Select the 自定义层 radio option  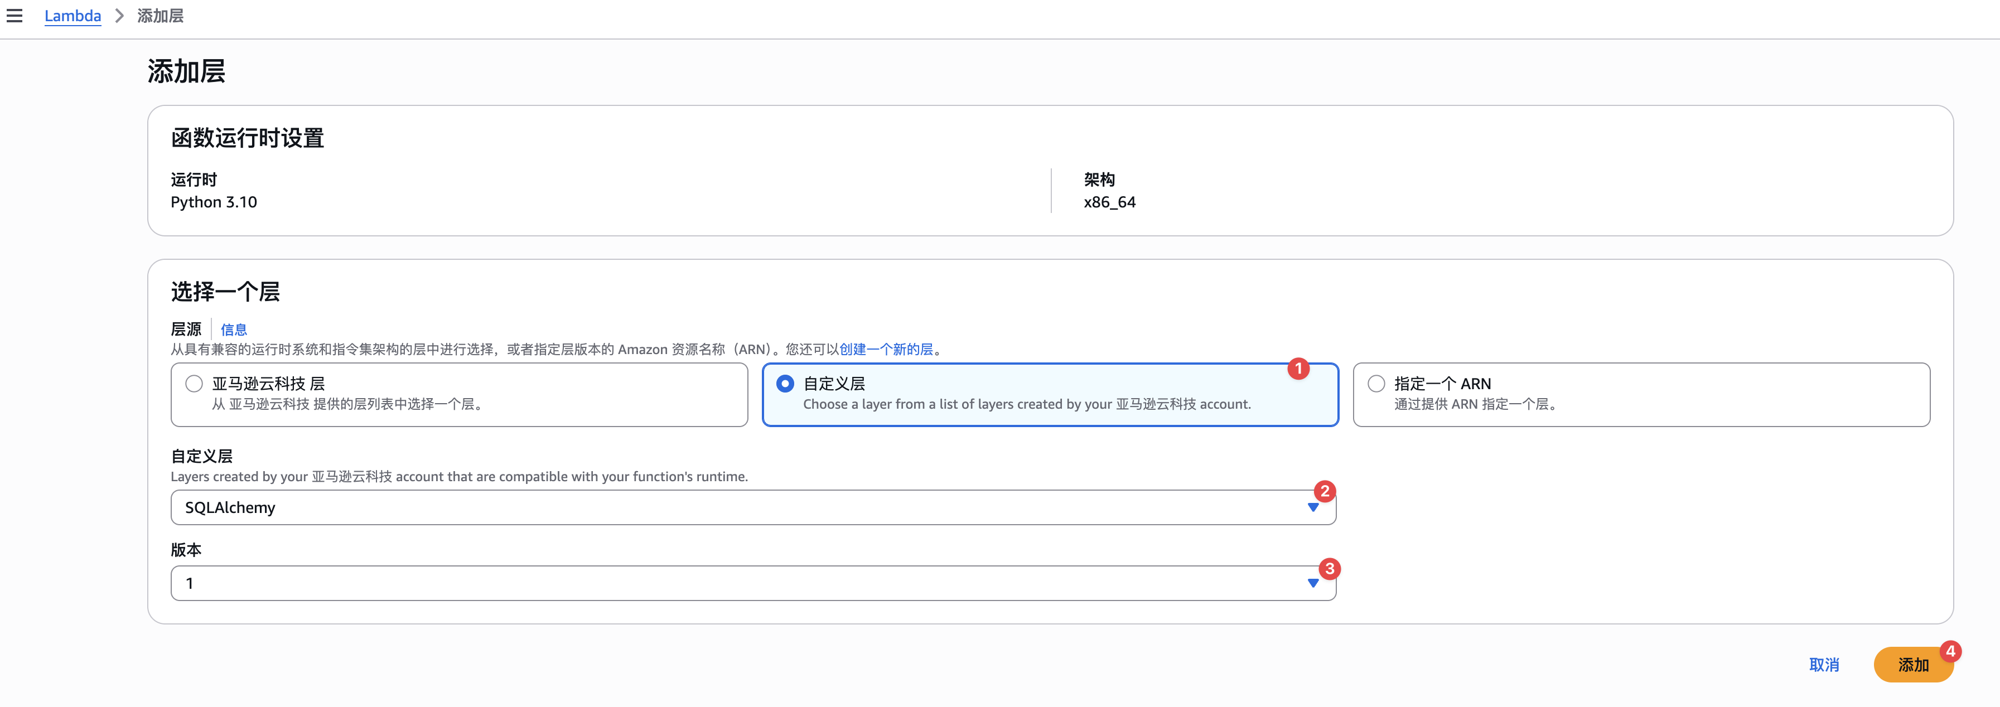[785, 384]
